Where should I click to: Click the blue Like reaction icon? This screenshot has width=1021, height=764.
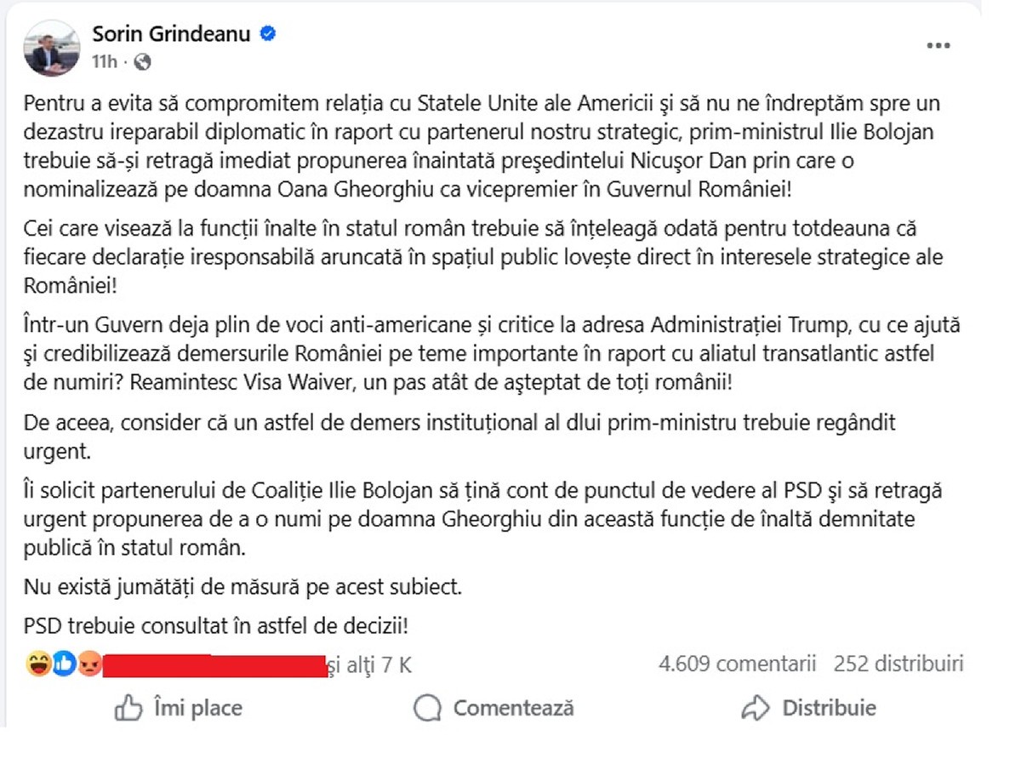click(64, 665)
